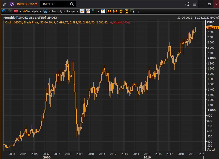Click the 300 price axis tick
219x159 pixels.
(210, 146)
